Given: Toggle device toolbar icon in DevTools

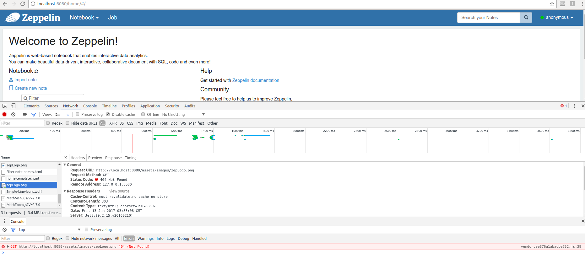Looking at the screenshot, I should point(13,106).
